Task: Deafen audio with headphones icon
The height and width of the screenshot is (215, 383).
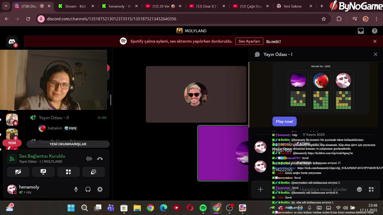Action: tap(88, 189)
